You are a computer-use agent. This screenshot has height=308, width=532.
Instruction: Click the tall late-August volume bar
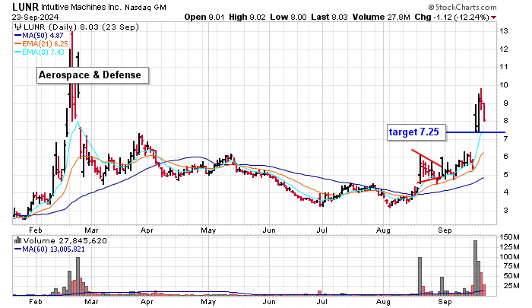click(420, 276)
